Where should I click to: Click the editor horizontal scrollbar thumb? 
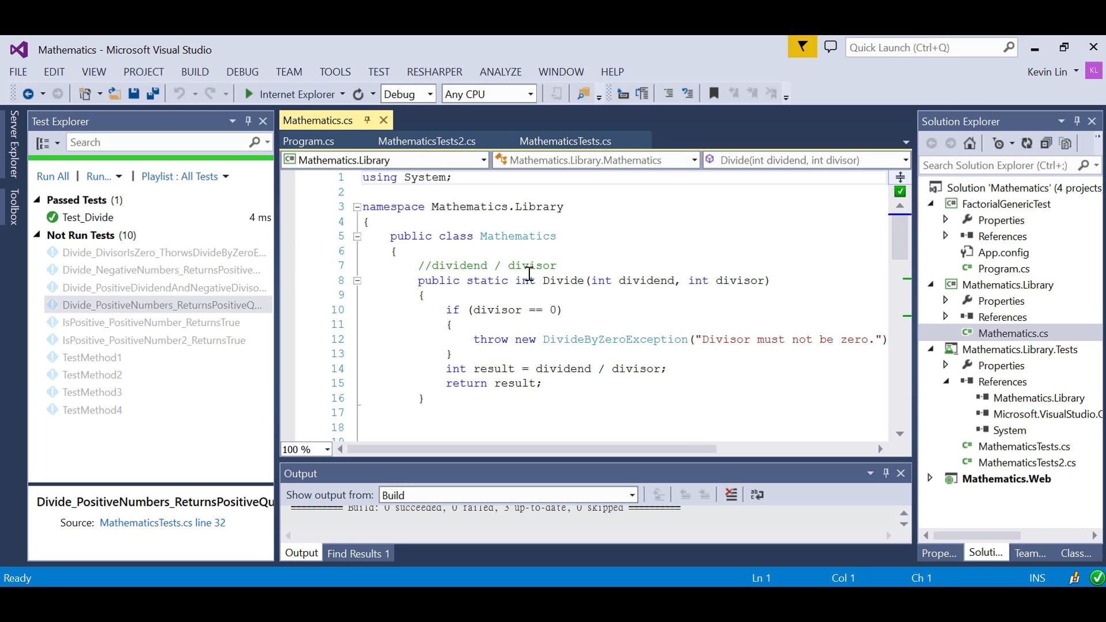[531, 449]
